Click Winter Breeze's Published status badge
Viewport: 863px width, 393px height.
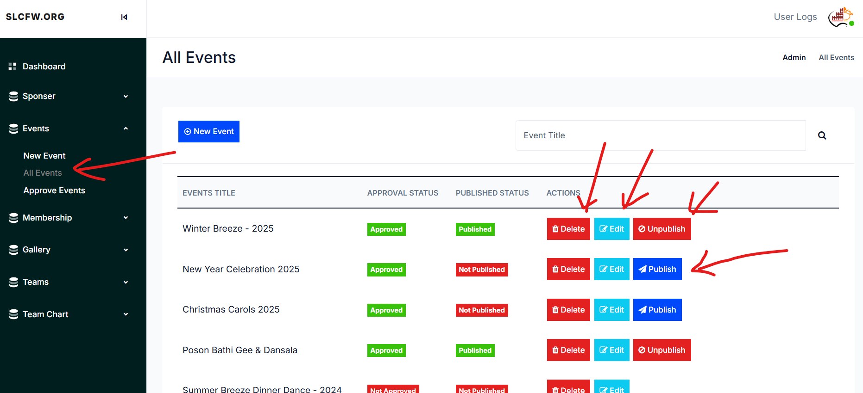click(x=475, y=229)
